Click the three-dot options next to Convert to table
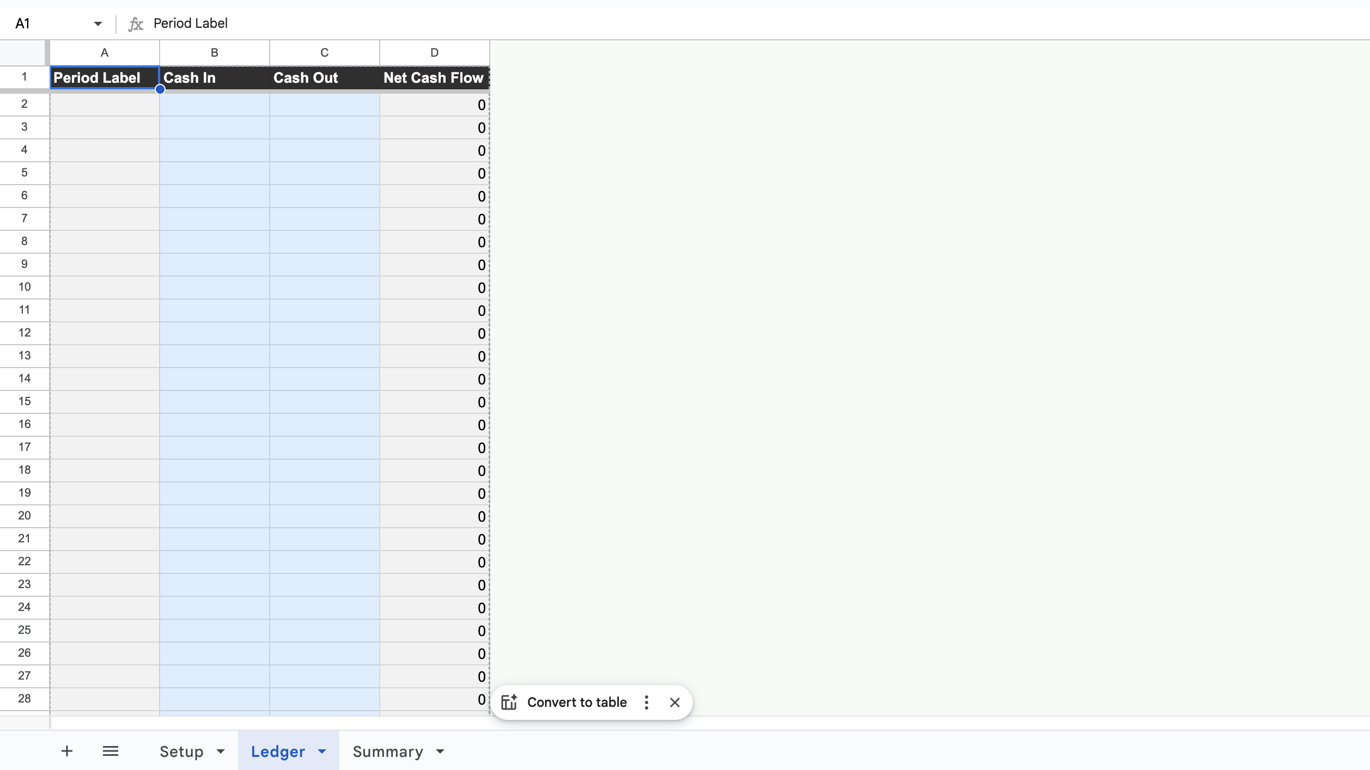Screen dimensions: 1370x770 click(x=646, y=702)
